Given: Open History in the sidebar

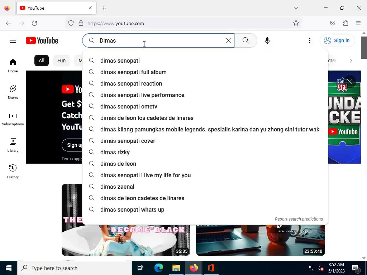Looking at the screenshot, I should point(13,172).
